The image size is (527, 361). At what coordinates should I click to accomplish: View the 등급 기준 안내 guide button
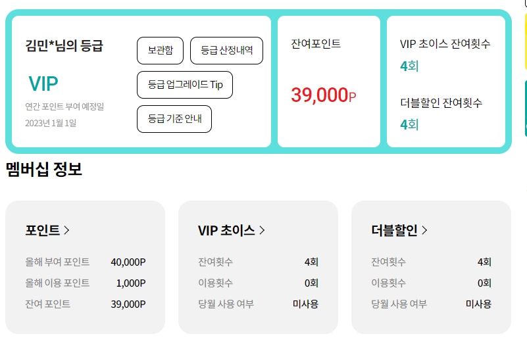(174, 119)
